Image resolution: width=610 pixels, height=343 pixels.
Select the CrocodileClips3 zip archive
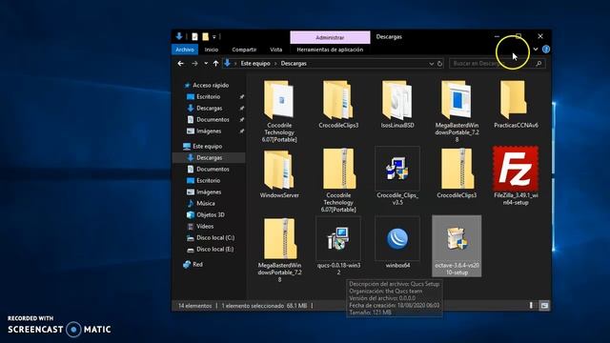(457, 173)
